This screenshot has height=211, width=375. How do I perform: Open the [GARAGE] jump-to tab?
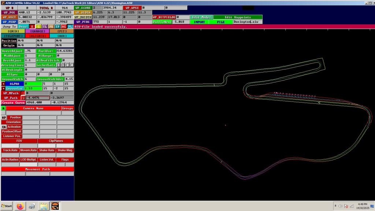point(37,32)
